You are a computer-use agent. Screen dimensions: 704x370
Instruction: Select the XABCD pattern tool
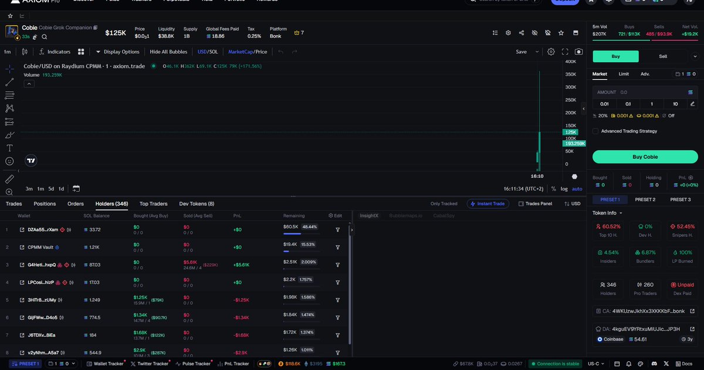9,108
